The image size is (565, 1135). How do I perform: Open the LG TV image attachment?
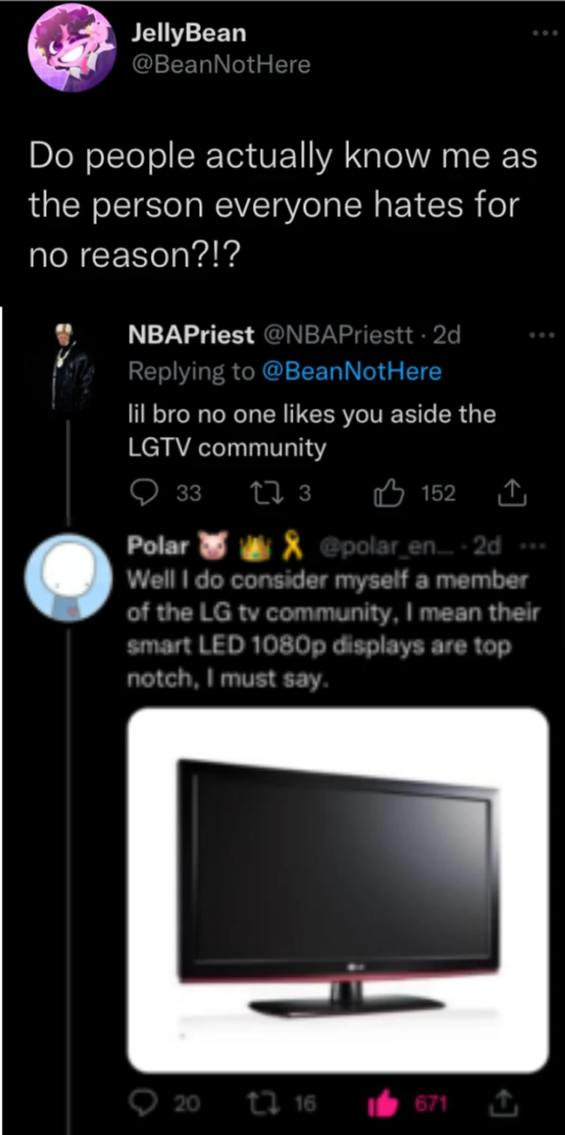[x=338, y=889]
